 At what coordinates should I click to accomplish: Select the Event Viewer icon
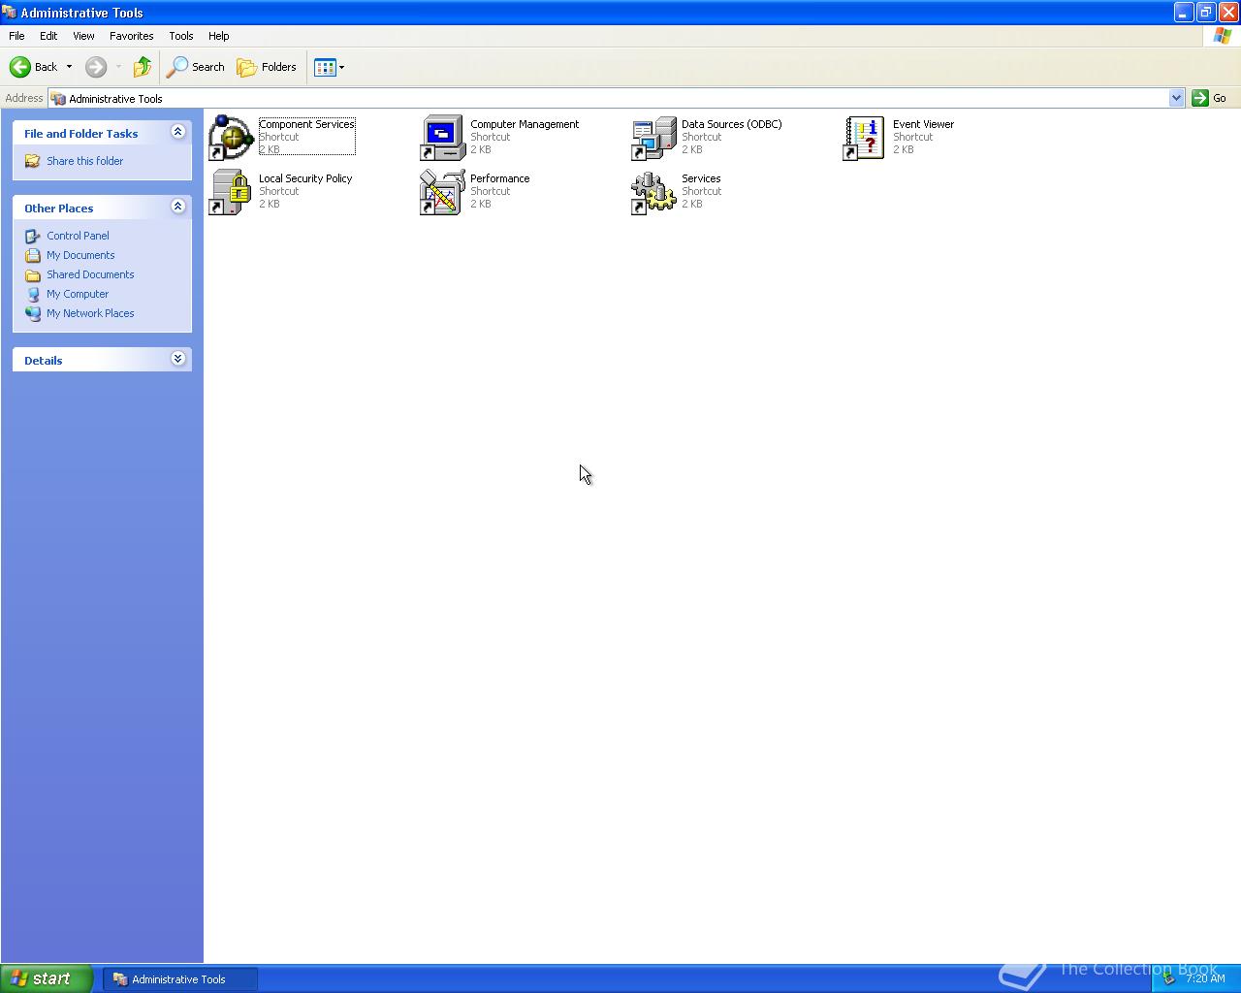click(x=865, y=138)
